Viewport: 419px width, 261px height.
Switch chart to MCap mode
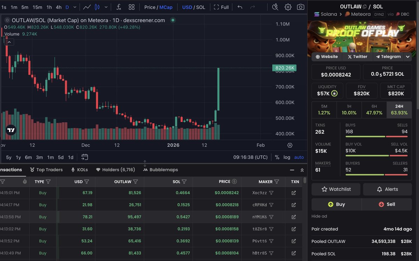166,7
